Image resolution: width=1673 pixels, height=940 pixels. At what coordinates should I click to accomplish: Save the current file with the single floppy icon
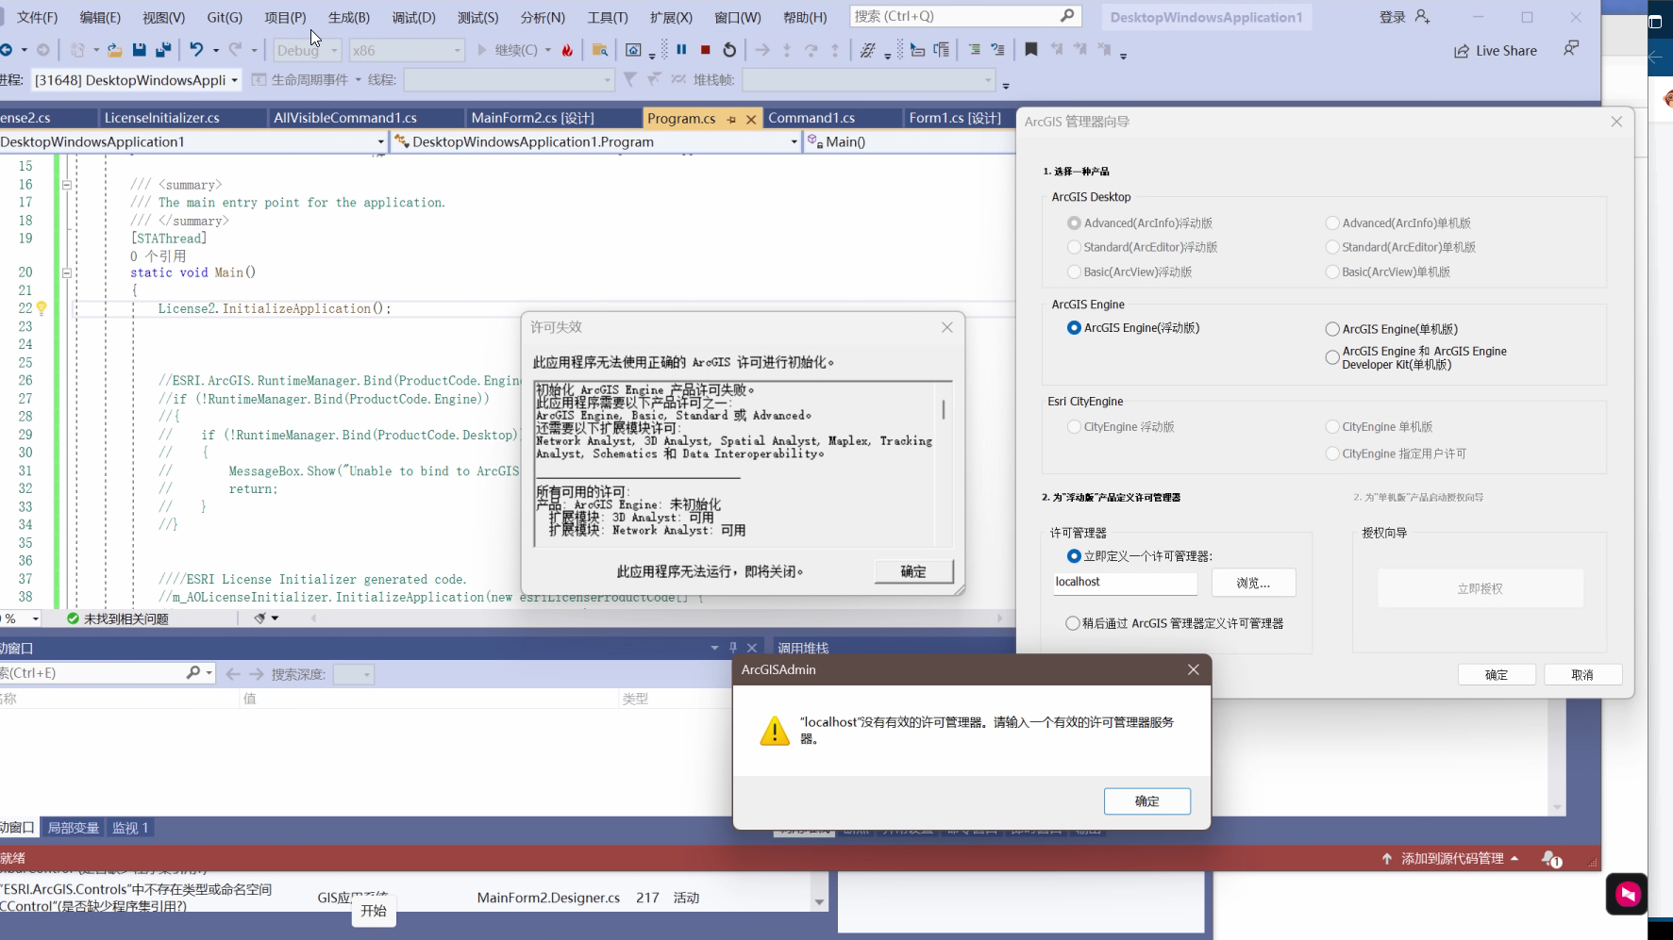(x=139, y=50)
